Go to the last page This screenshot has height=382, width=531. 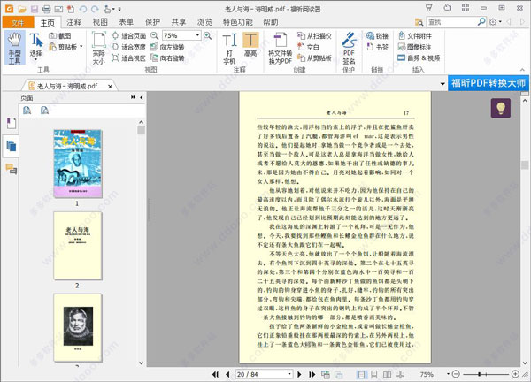tap(312, 374)
